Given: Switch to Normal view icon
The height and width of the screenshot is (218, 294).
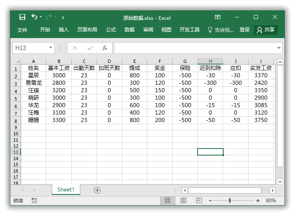Looking at the screenshot, I should (x=167, y=201).
